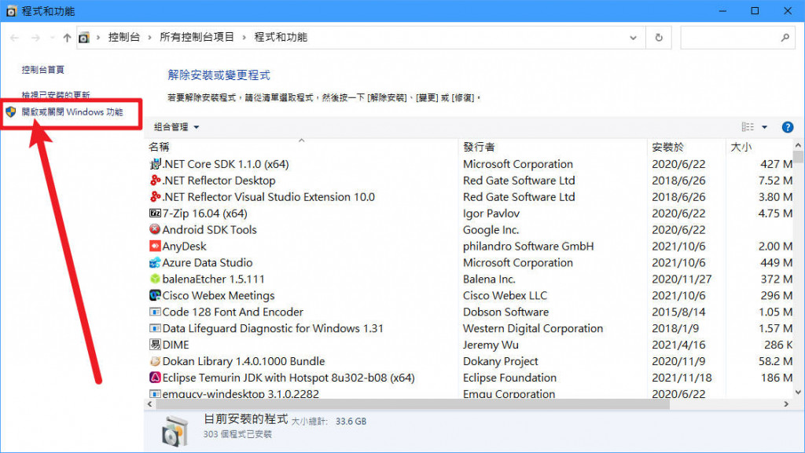Click the refresh address bar button
Viewport: 805px width, 453px height.
tap(659, 38)
